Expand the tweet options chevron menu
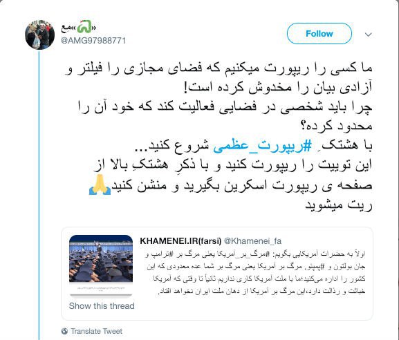 click(368, 35)
